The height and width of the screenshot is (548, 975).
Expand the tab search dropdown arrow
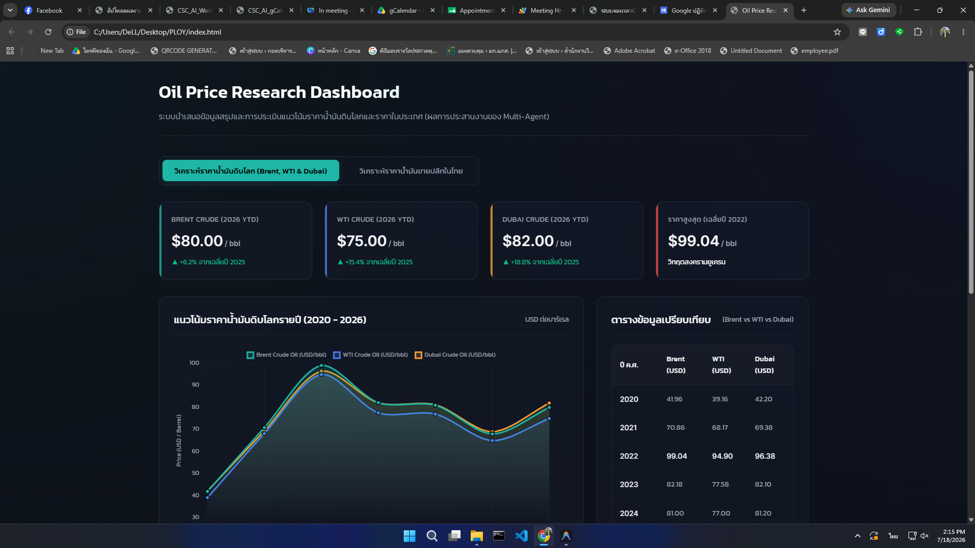(10, 10)
